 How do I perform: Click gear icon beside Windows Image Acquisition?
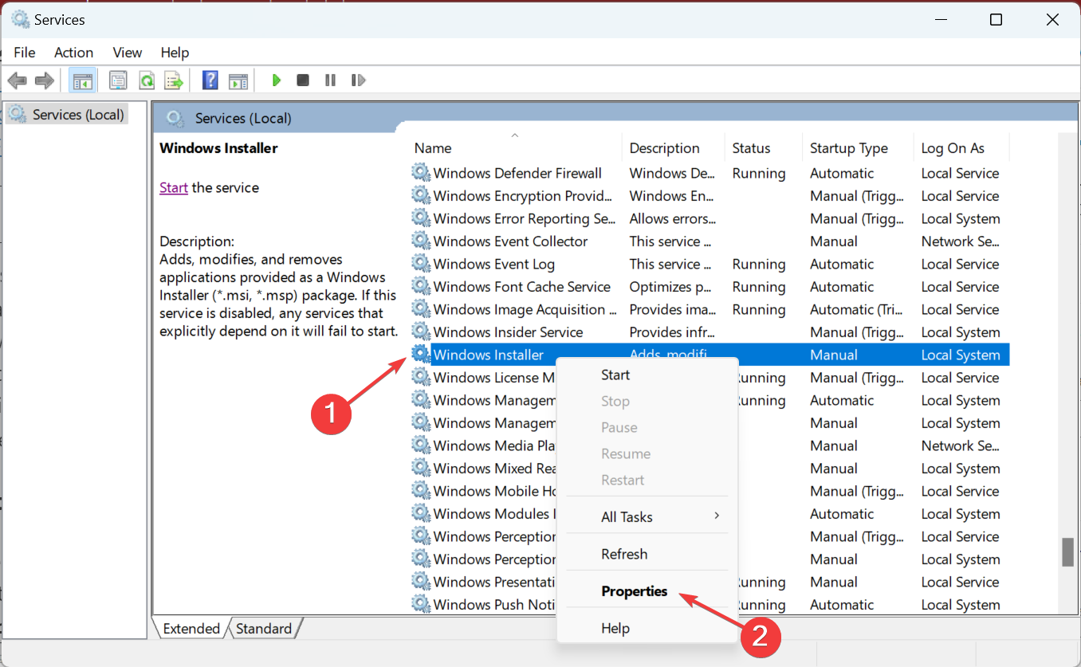[x=420, y=309]
